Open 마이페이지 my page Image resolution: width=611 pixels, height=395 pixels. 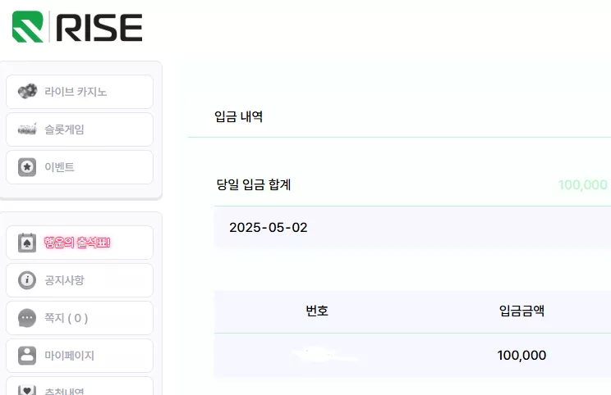click(x=80, y=356)
